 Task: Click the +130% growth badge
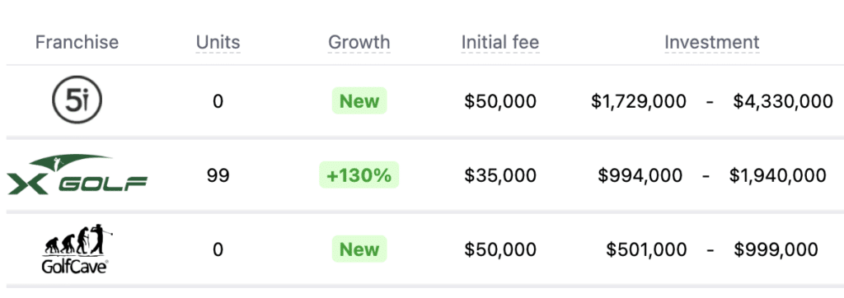pos(359,175)
